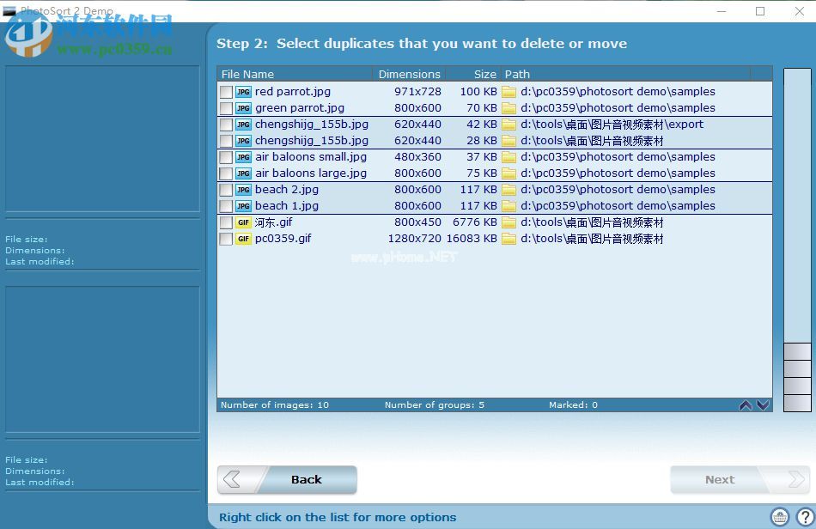Go back with the Back button
The width and height of the screenshot is (816, 529).
[288, 480]
